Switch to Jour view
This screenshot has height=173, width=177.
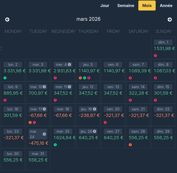click(105, 6)
